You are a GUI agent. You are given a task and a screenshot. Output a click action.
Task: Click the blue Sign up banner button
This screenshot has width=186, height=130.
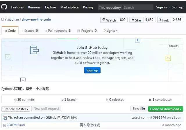(x=92, y=70)
